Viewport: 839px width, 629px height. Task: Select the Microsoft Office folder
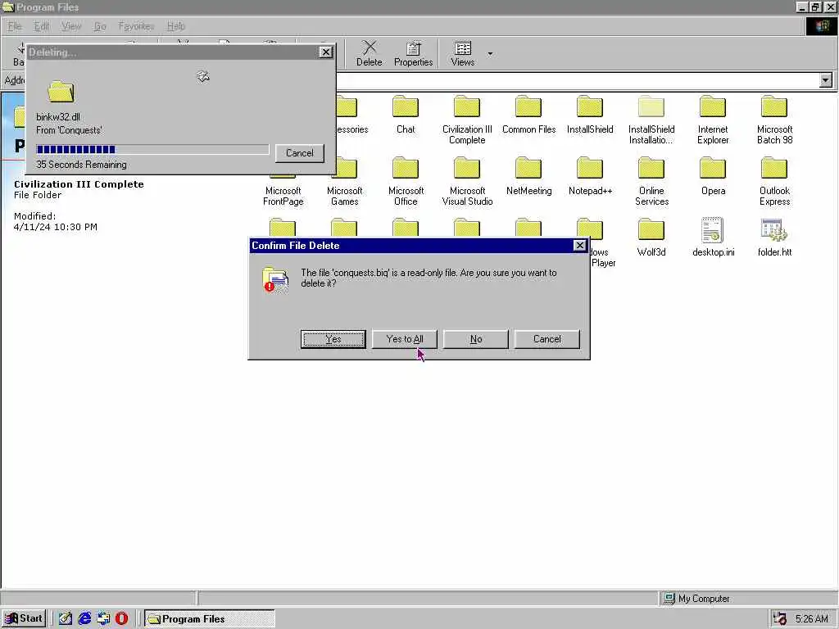pyautogui.click(x=406, y=182)
